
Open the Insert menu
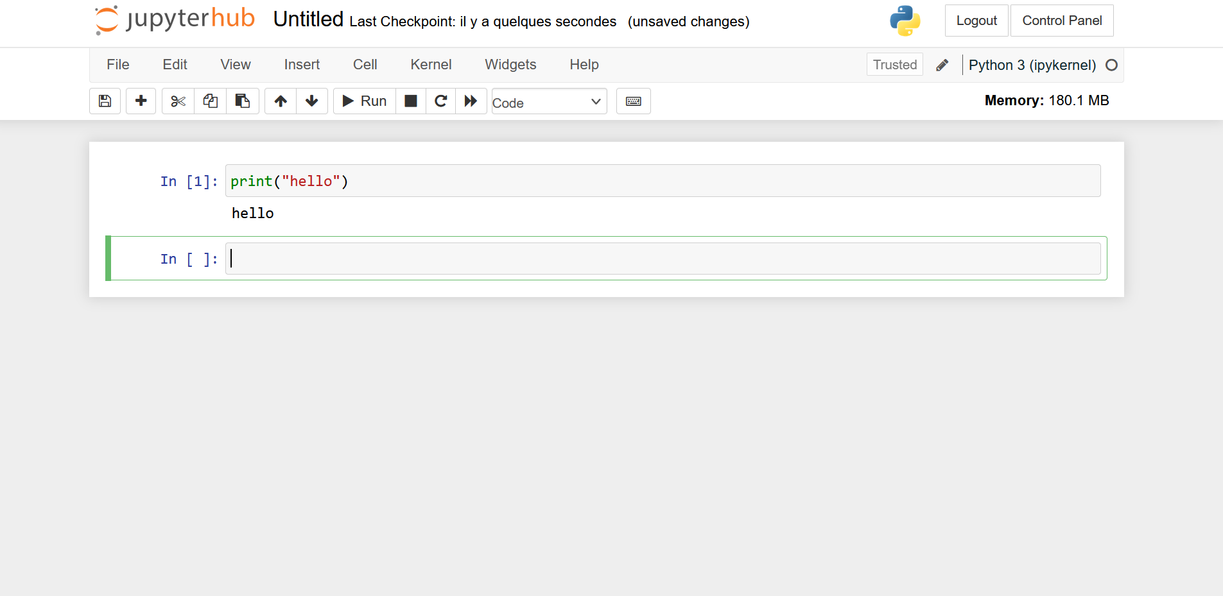point(302,65)
